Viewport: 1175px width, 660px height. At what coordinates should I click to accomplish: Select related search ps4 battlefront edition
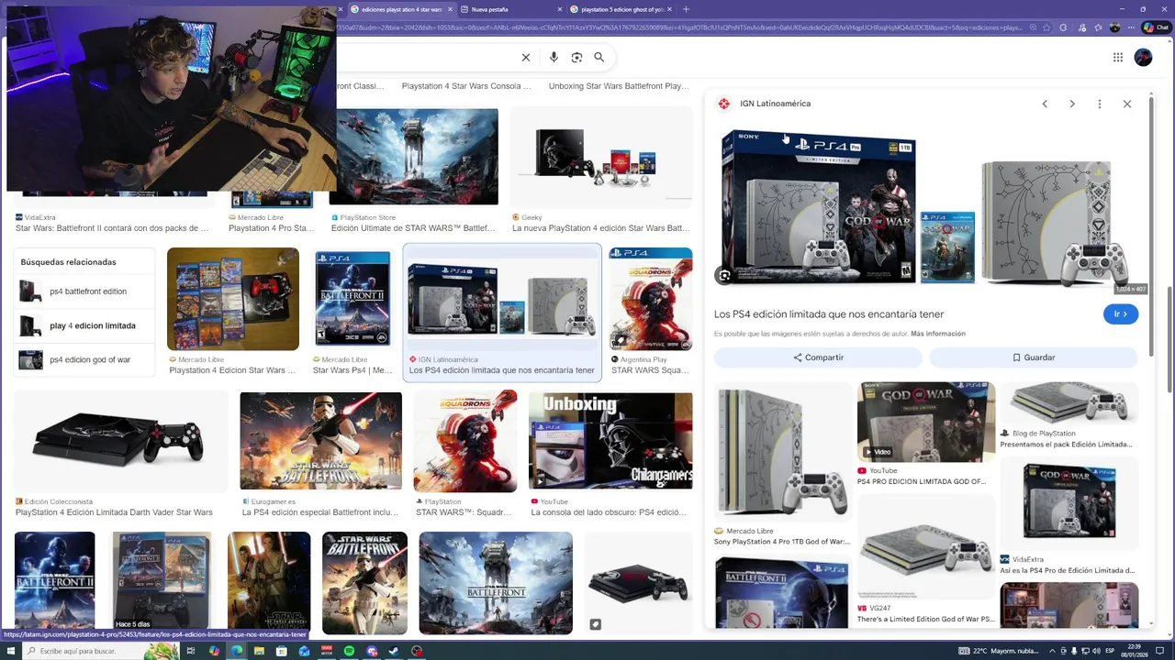[x=84, y=291]
